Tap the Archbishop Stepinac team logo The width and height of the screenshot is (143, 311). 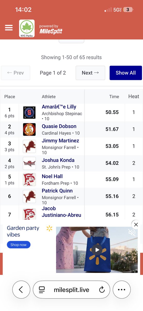[29, 112]
